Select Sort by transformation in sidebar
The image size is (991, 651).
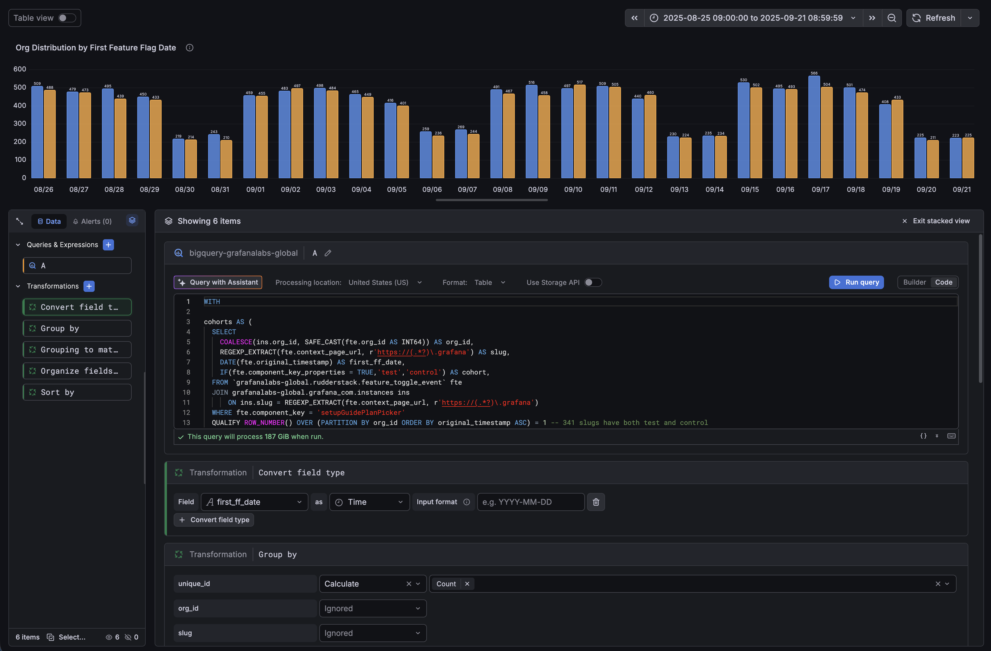[77, 392]
